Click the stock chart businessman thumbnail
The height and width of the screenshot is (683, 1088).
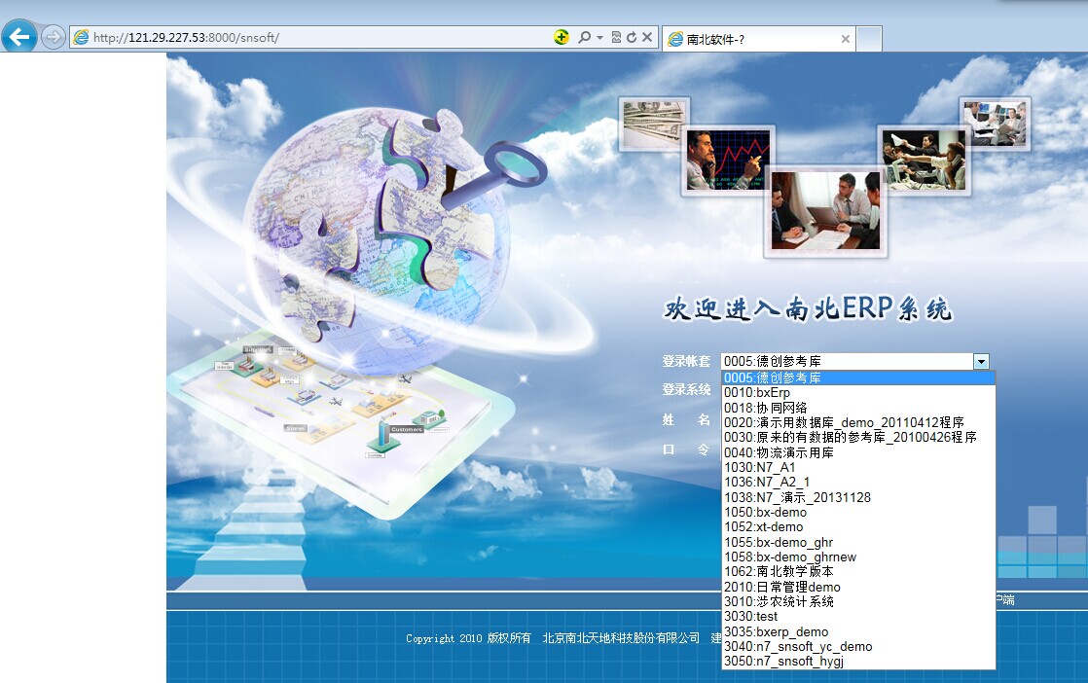tap(728, 161)
